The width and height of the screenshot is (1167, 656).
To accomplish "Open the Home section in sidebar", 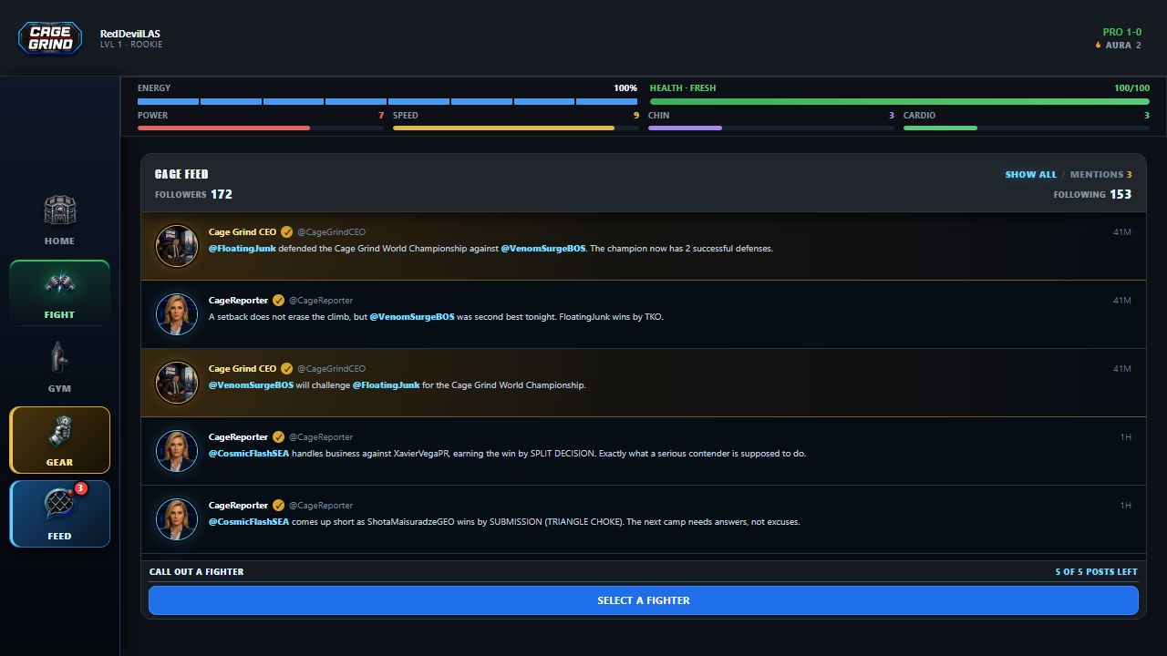I will pyautogui.click(x=59, y=220).
